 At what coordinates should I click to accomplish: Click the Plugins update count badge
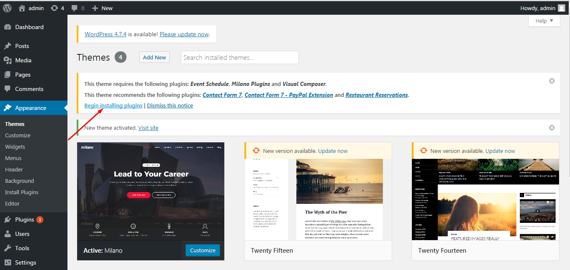40,219
